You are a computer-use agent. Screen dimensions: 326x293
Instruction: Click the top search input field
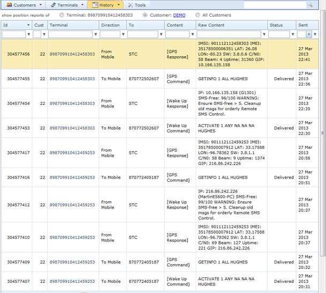click(x=275, y=5)
